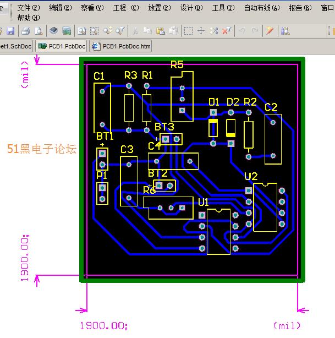Select the C3 designator label
The width and height of the screenshot is (335, 338).
coord(127,149)
